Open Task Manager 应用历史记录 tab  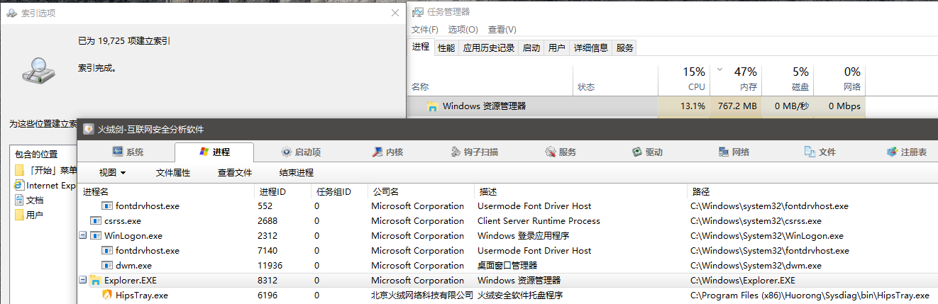coord(489,48)
